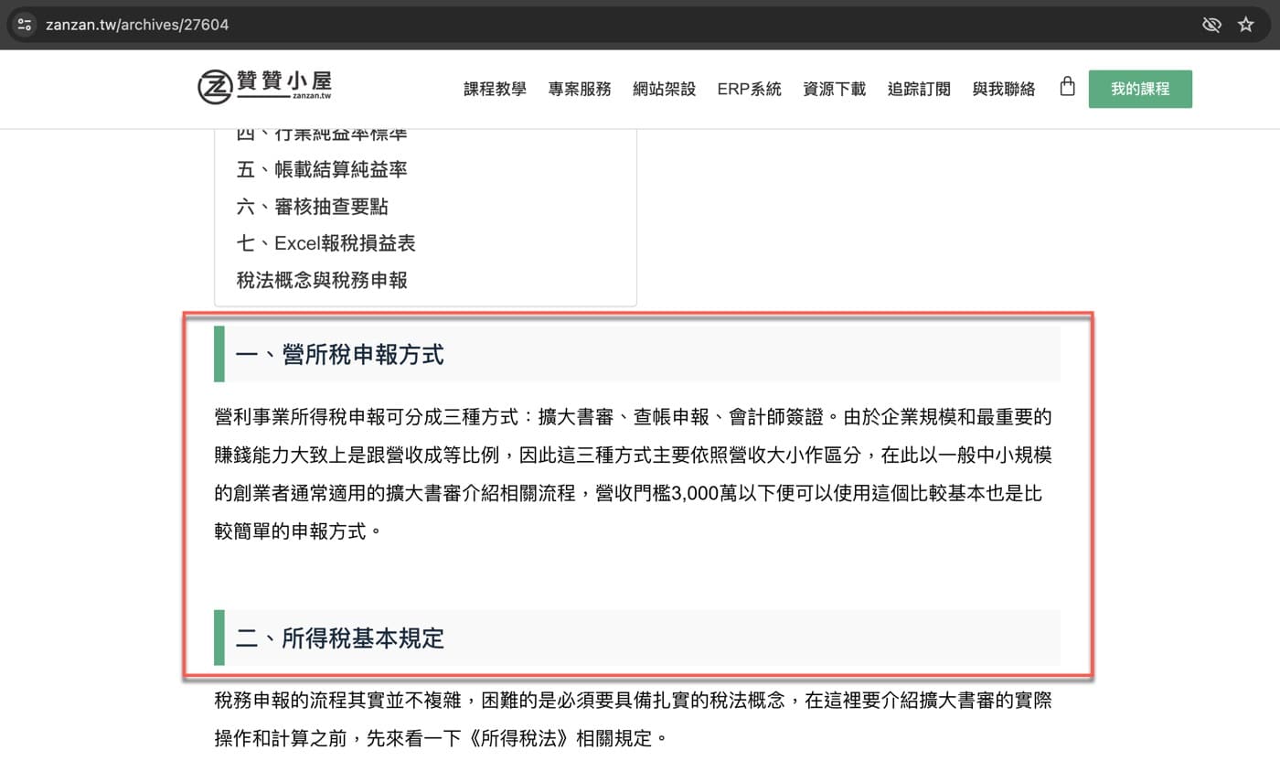Jump to 五、帳載結算純益率 in contents

coord(322,169)
